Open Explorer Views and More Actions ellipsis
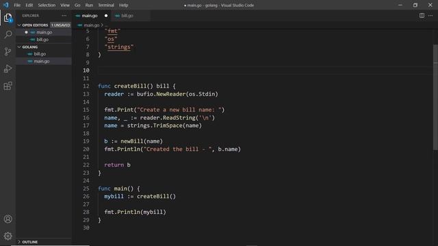 coord(64,16)
